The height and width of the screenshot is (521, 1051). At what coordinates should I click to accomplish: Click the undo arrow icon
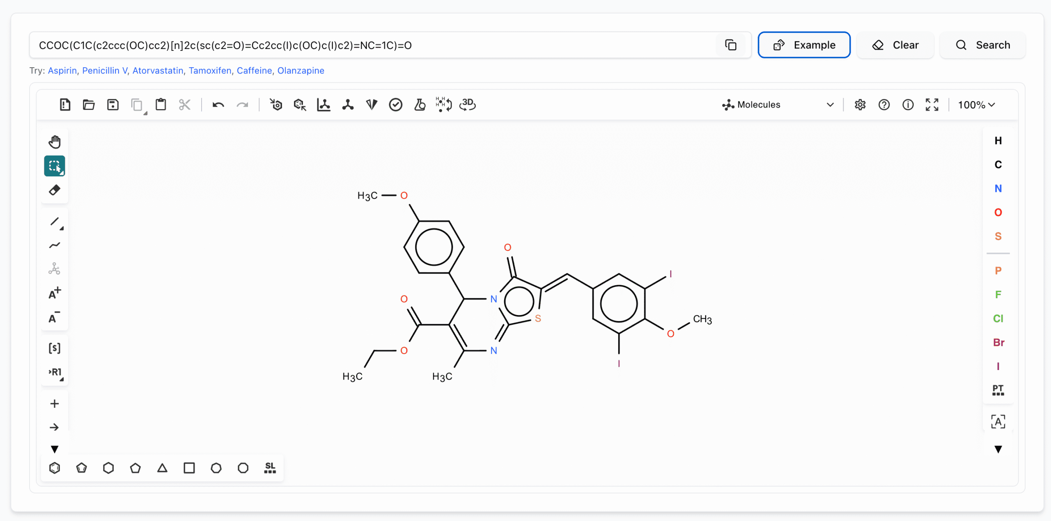pos(218,105)
